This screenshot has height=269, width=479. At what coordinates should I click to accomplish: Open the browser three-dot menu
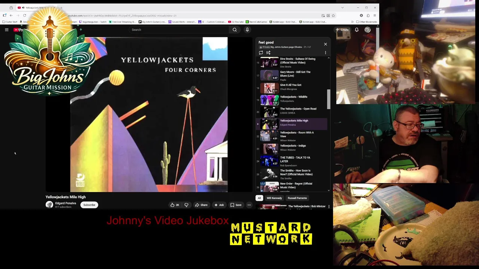click(x=374, y=15)
